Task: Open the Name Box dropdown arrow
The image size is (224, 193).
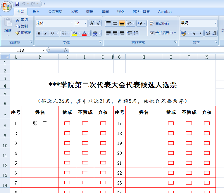Action: (x=44, y=50)
